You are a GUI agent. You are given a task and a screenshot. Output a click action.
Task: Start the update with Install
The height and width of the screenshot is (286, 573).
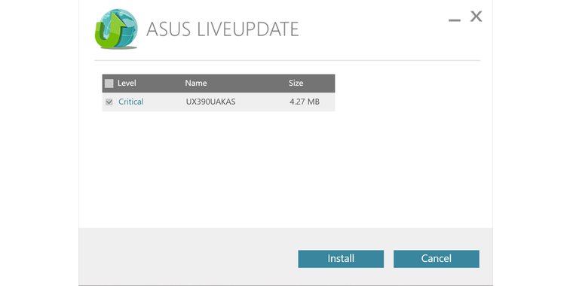(x=341, y=259)
